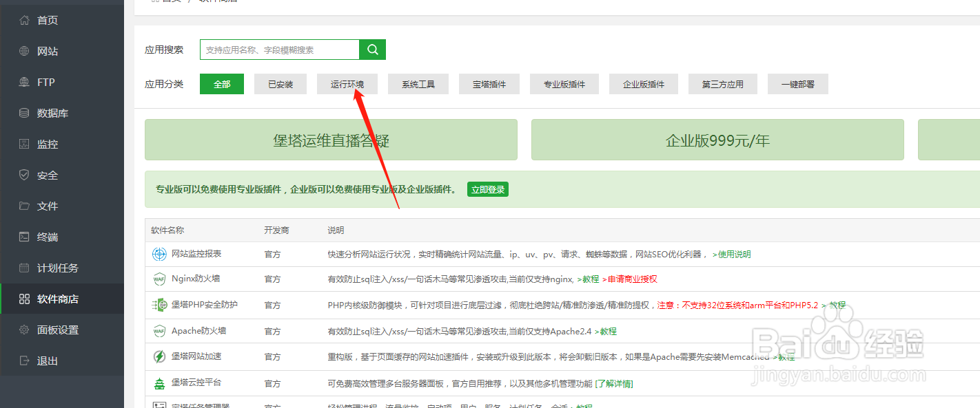Select the 运行环境 category filter

[x=347, y=84]
